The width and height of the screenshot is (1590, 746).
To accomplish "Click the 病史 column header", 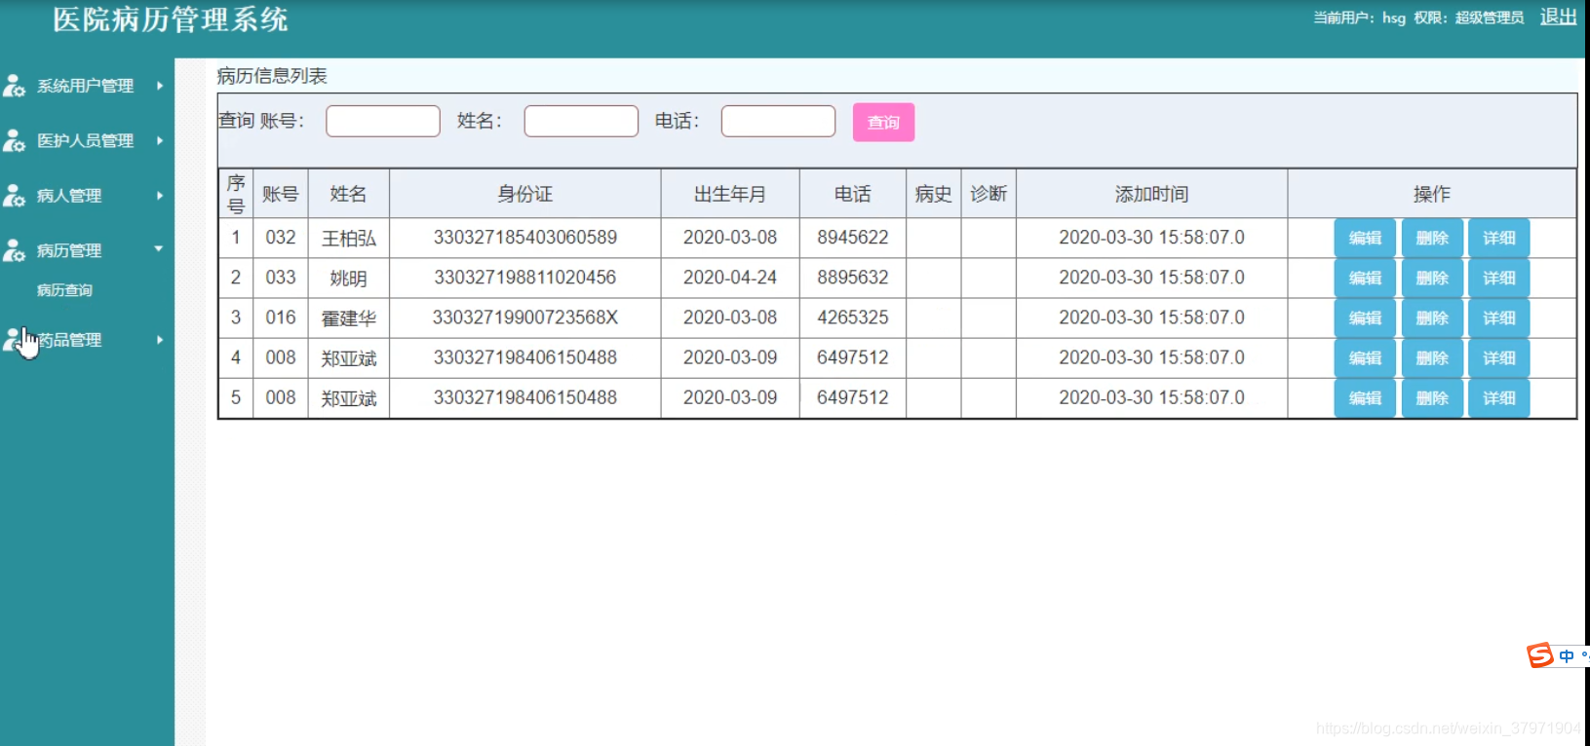I will coord(933,194).
